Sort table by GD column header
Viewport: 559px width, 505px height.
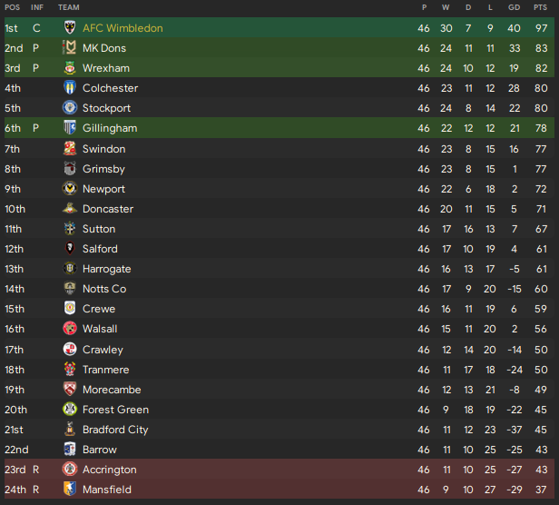(x=515, y=7)
